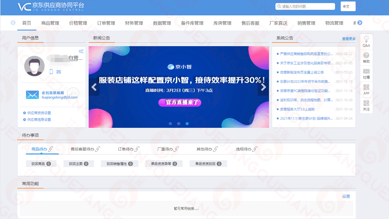Open the 财务管理 menu
Image resolution: width=389 pixels, height=219 pixels.
pyautogui.click(x=134, y=23)
